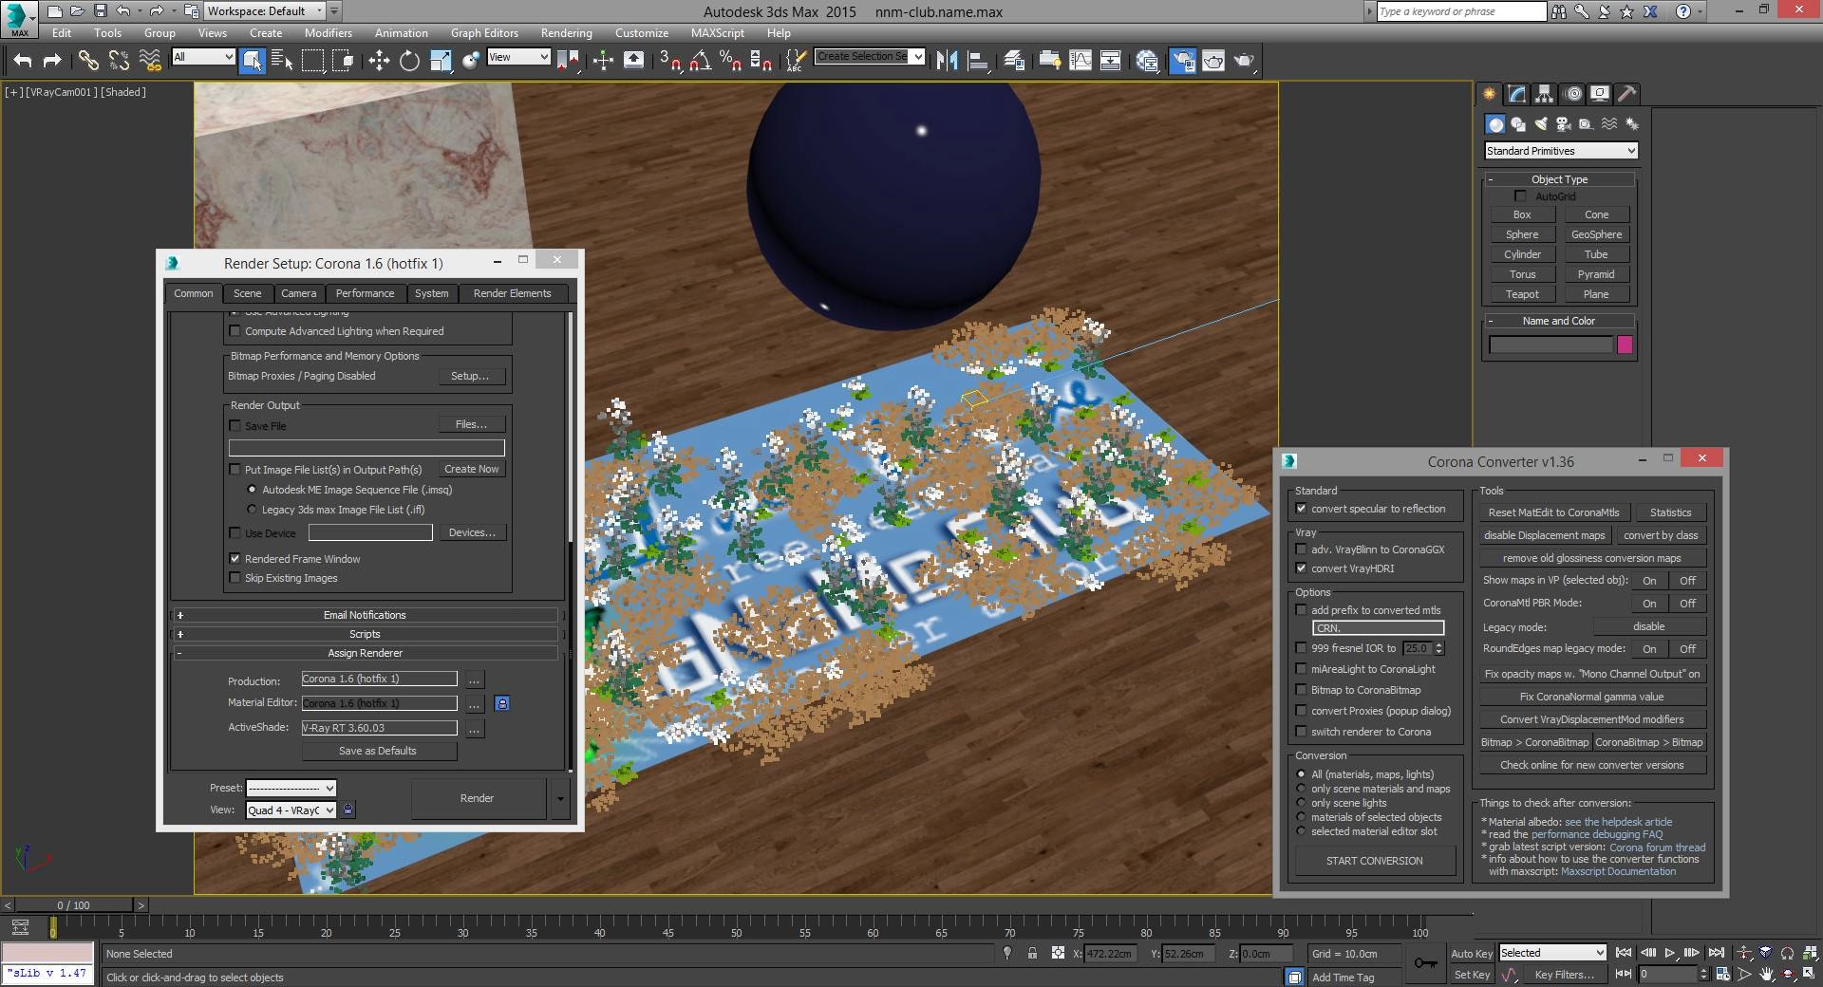Screen dimensions: 1823x987
Task: Open the Material Editor icon
Action: click(x=1147, y=61)
